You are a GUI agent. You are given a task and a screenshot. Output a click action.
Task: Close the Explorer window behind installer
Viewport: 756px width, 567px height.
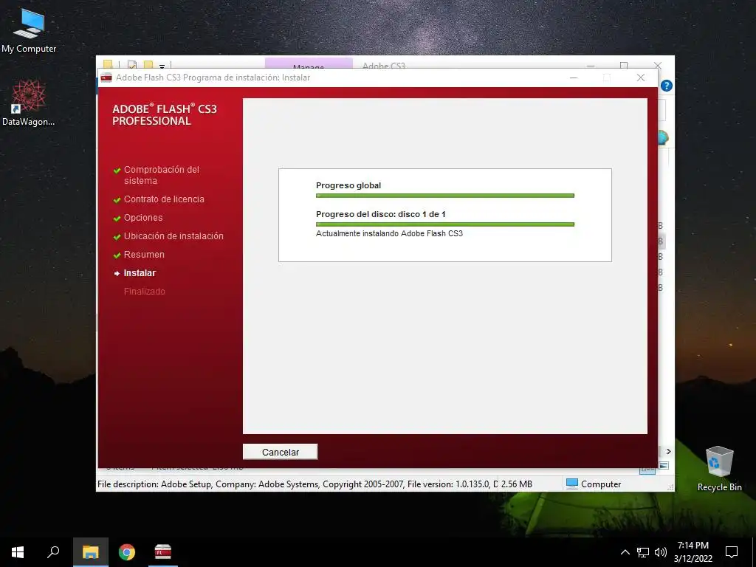pyautogui.click(x=658, y=63)
